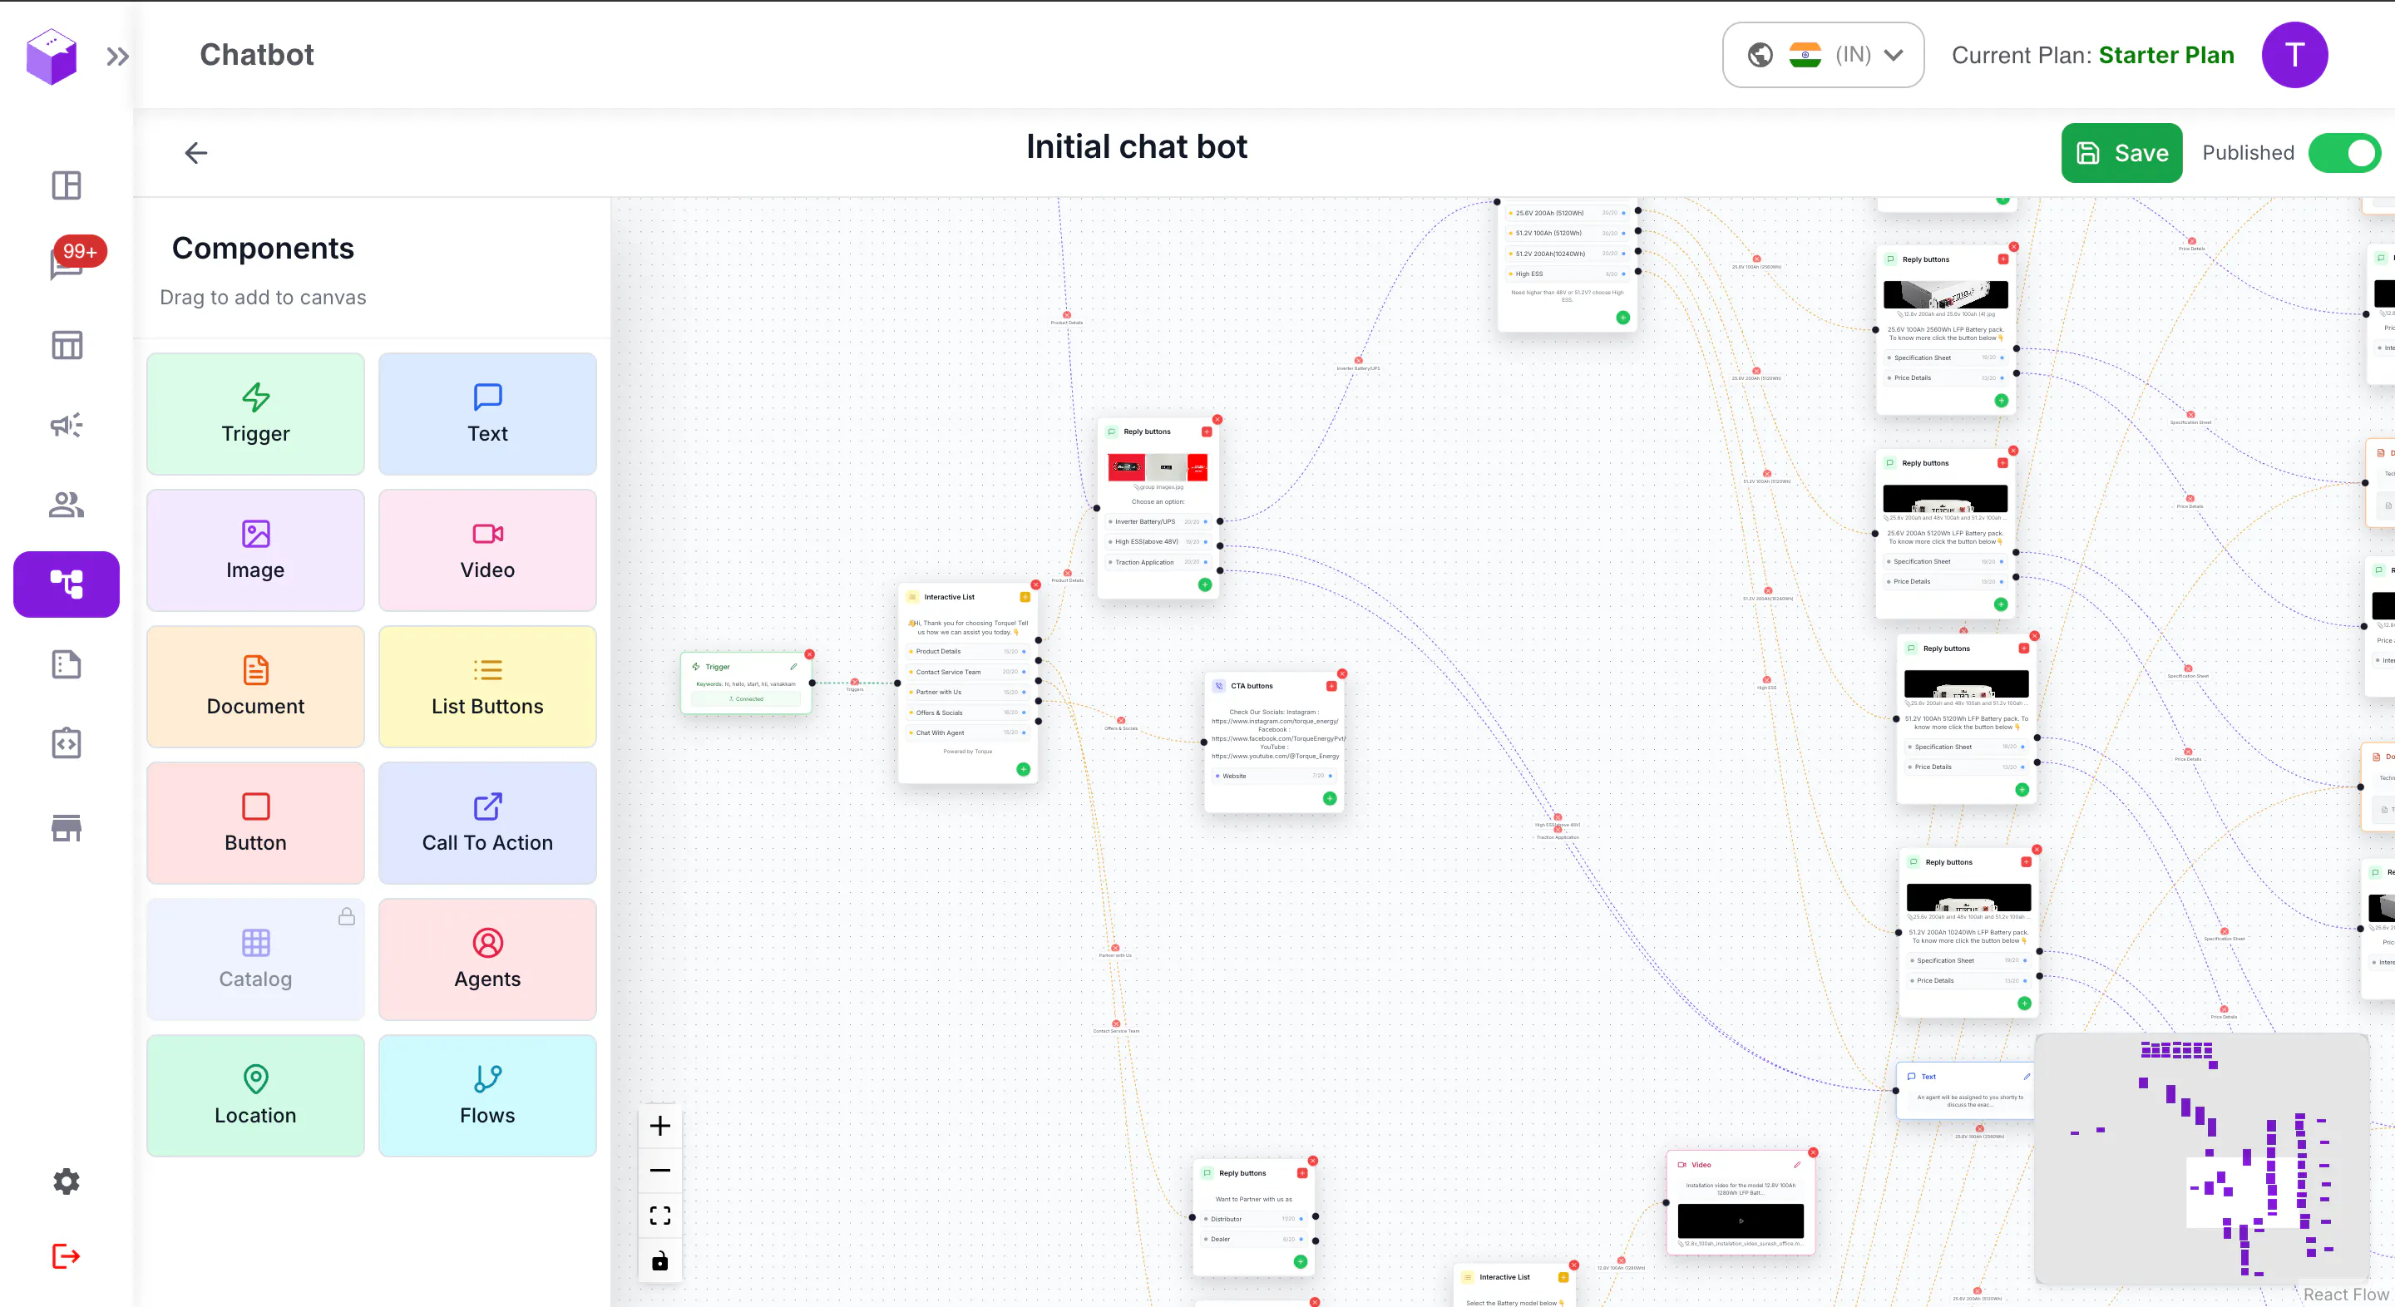
Task: Click the Save button
Action: click(x=2121, y=153)
